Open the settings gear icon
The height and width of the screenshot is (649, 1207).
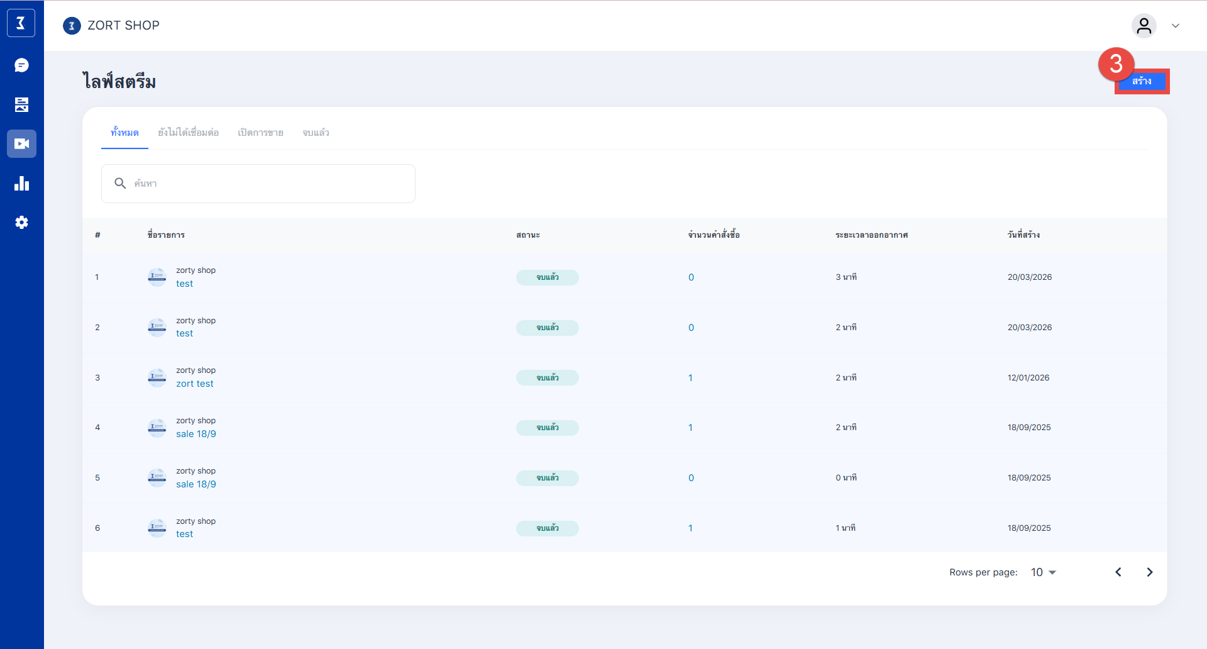(21, 223)
